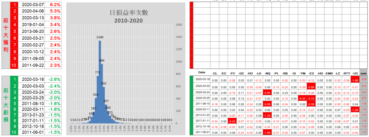
Task: Click the histogram bar labeled 966
Action: (x=102, y=93)
